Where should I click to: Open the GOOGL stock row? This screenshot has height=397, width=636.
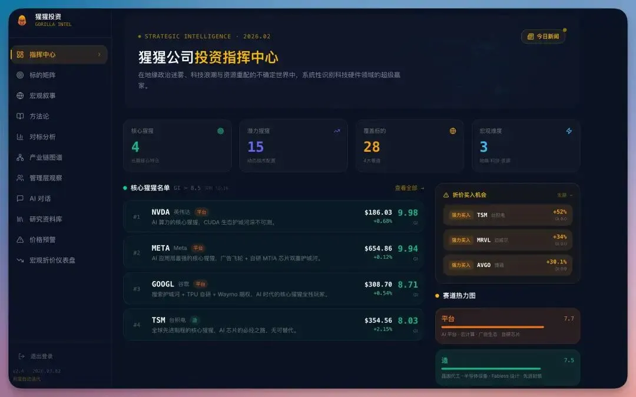[x=273, y=288]
